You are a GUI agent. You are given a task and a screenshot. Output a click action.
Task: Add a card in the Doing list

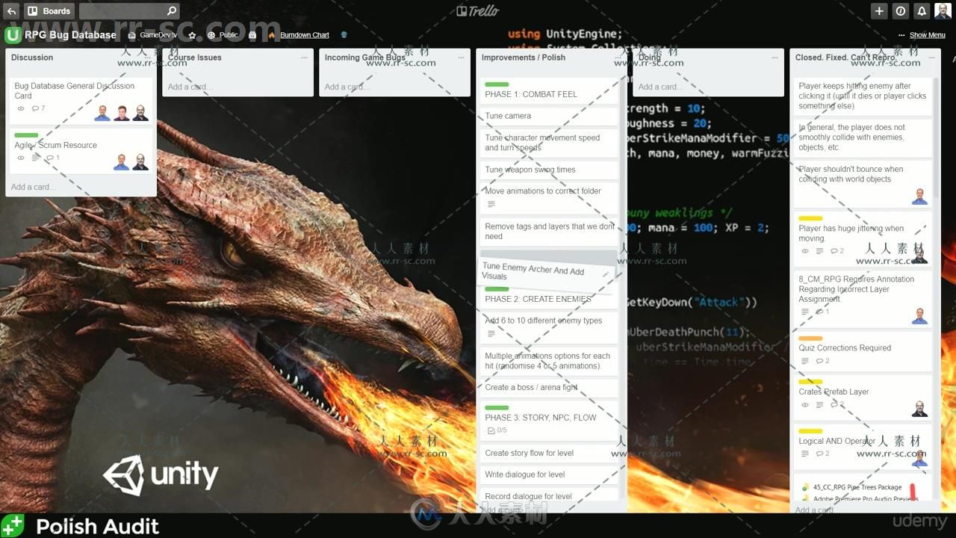(660, 87)
